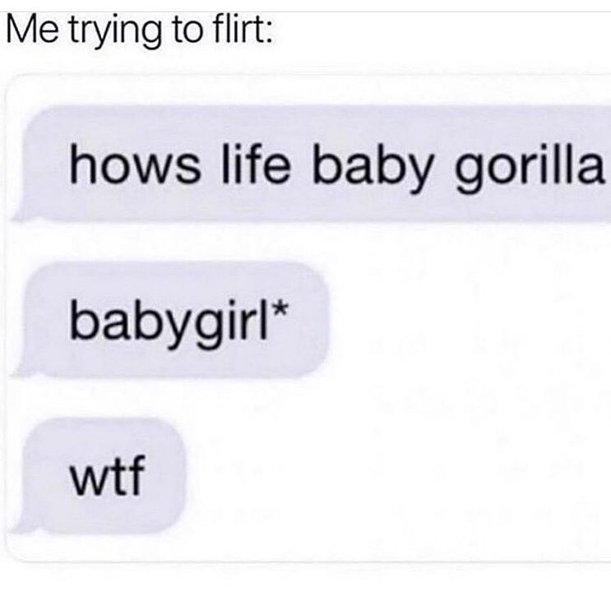Click the word 'baby' before 'gorilla'
Image resolution: width=611 pixels, height=596 pixels.
coord(373,169)
